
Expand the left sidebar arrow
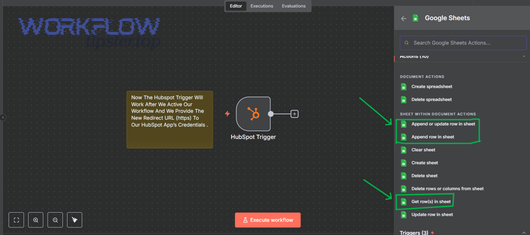click(3, 117)
